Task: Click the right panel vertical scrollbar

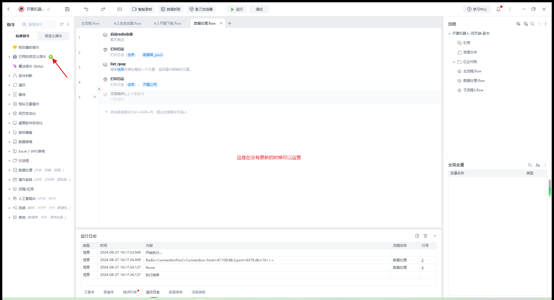Action: coord(550,188)
